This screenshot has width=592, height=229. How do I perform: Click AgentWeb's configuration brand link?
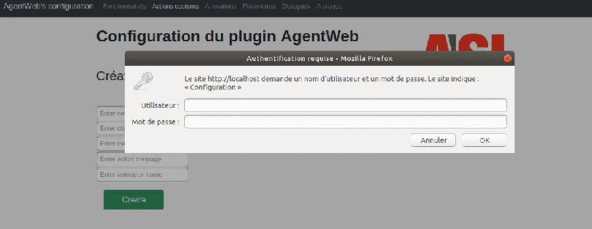click(x=48, y=6)
